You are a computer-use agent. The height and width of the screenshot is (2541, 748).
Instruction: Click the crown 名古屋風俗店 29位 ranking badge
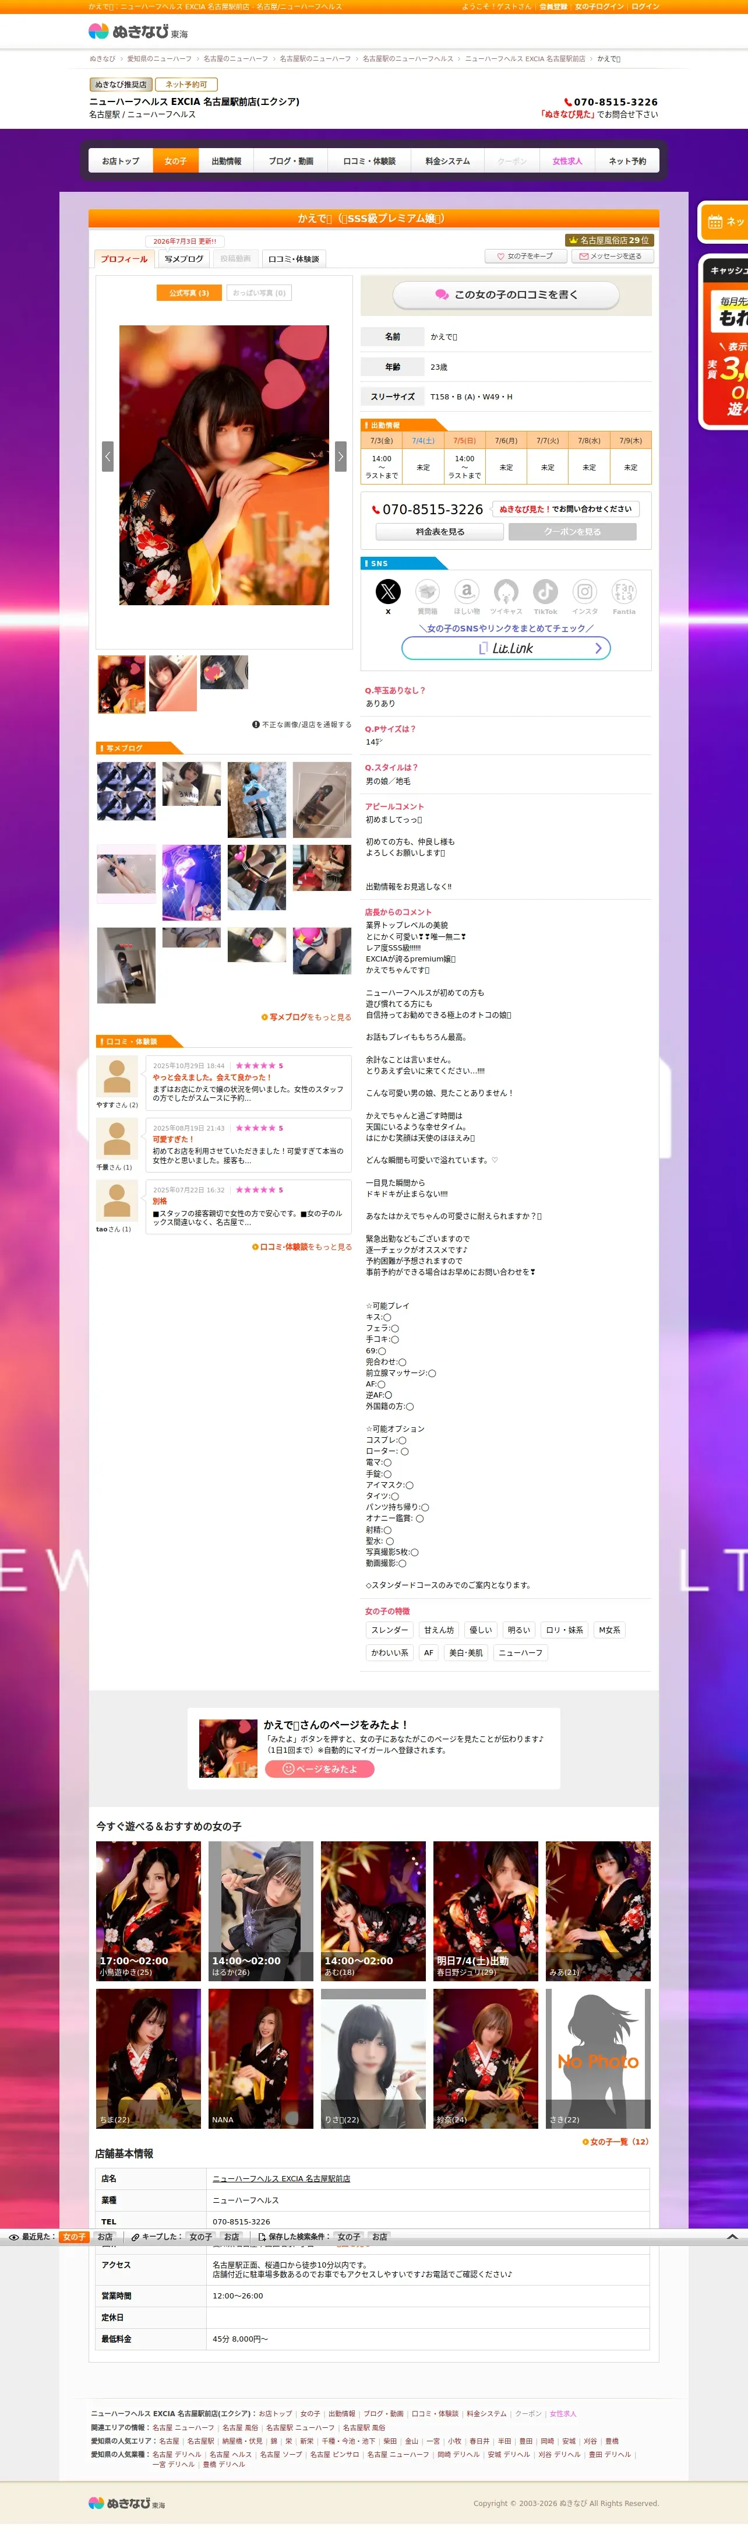click(609, 240)
